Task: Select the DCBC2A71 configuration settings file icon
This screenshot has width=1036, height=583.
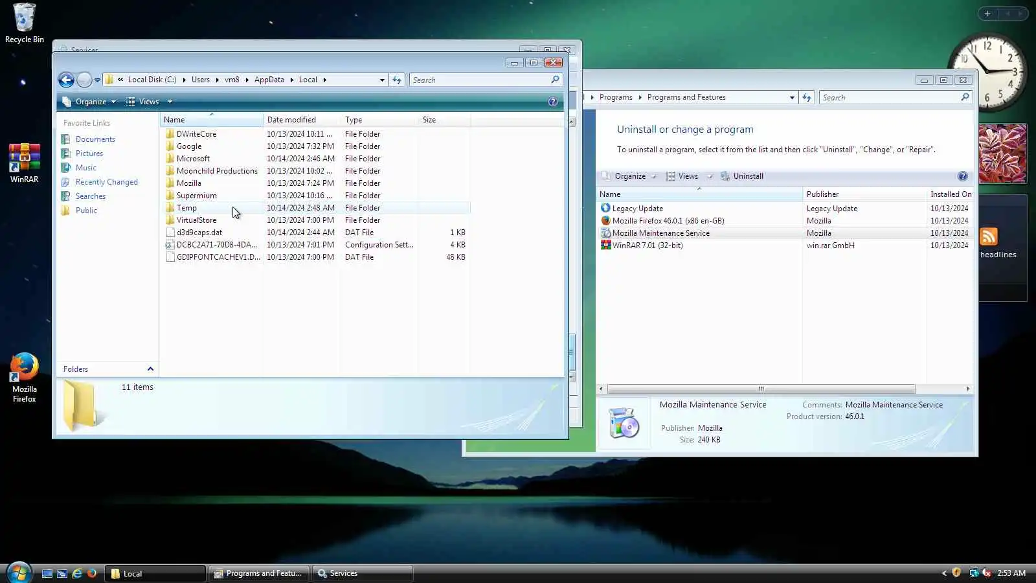Action: click(x=170, y=245)
